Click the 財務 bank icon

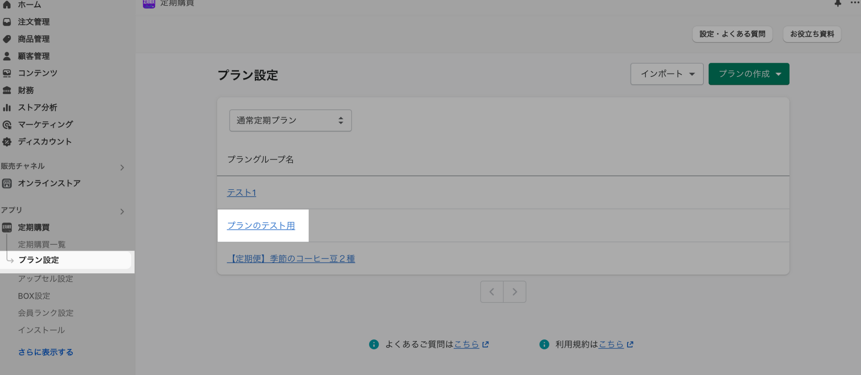[7, 90]
